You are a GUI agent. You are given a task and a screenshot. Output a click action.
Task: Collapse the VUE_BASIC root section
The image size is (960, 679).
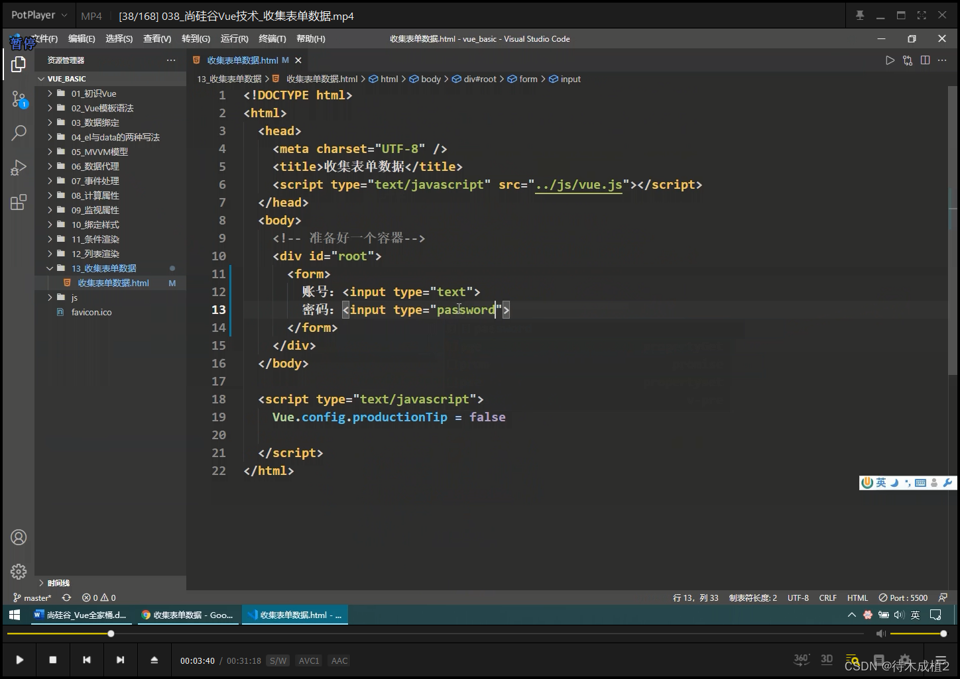[41, 79]
